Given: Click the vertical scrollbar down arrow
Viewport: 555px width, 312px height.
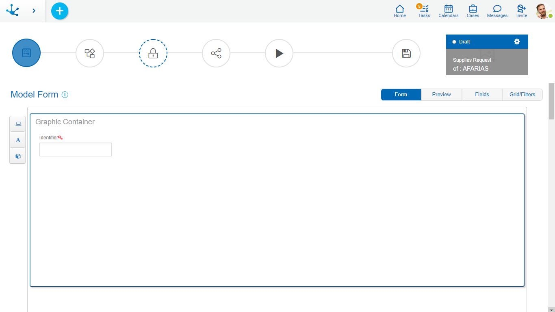Looking at the screenshot, I should tap(551, 309).
